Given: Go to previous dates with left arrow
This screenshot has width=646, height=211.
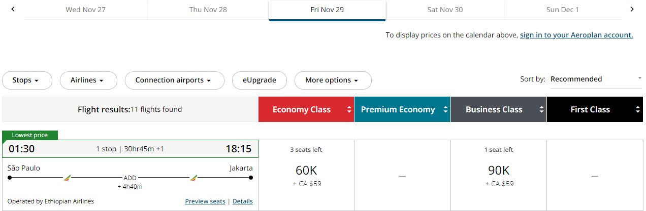Looking at the screenshot, I should tap(13, 9).
